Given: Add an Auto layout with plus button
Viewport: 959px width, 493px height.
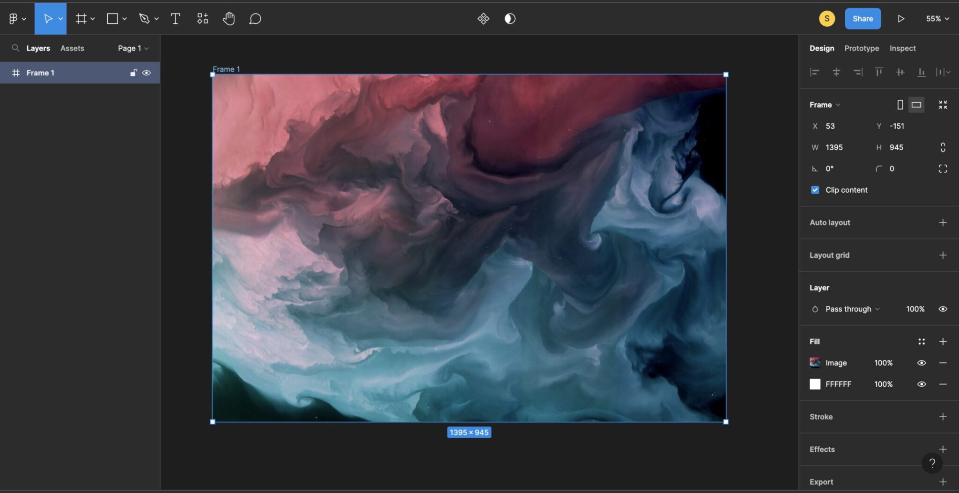Looking at the screenshot, I should tap(943, 223).
